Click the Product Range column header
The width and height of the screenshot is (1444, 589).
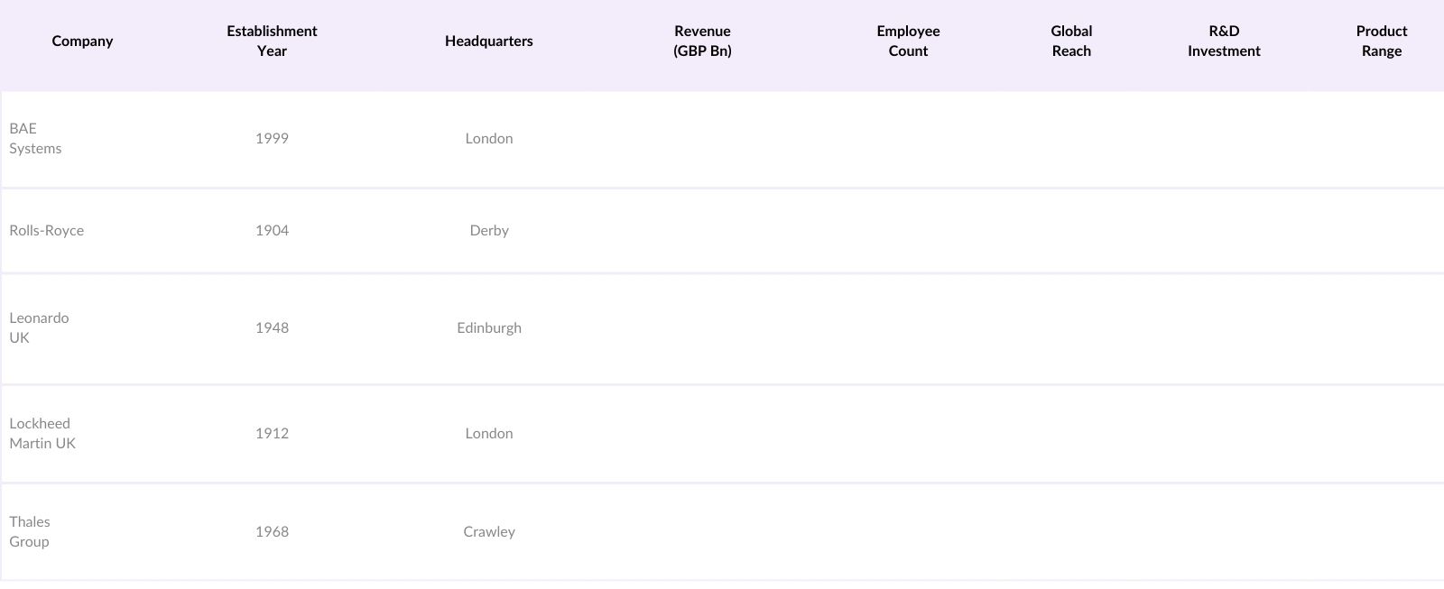pos(1381,41)
